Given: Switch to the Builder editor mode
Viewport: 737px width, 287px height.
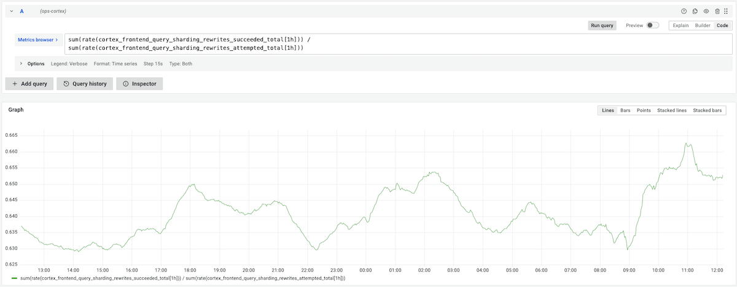Looking at the screenshot, I should point(703,26).
